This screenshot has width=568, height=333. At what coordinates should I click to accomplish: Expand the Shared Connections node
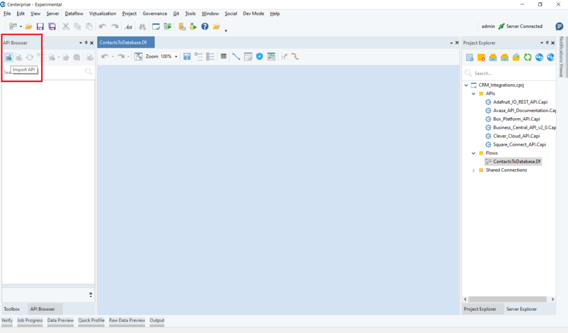[473, 170]
